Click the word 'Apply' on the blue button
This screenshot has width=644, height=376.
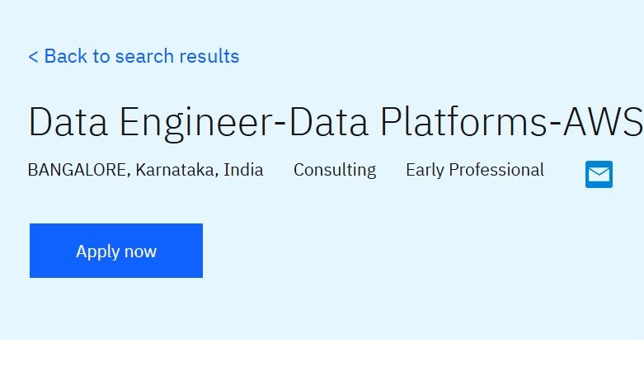[97, 251]
